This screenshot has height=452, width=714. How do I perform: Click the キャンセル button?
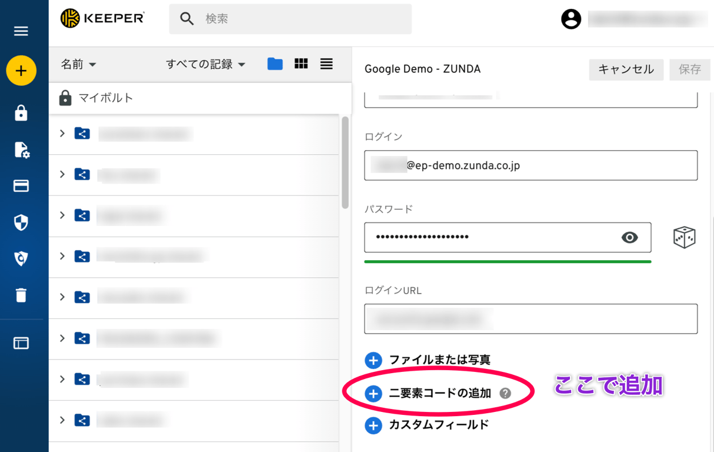(x=626, y=69)
